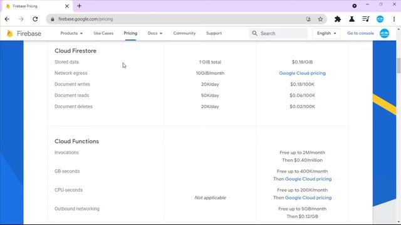Click the install app icon in address bar

308,19
